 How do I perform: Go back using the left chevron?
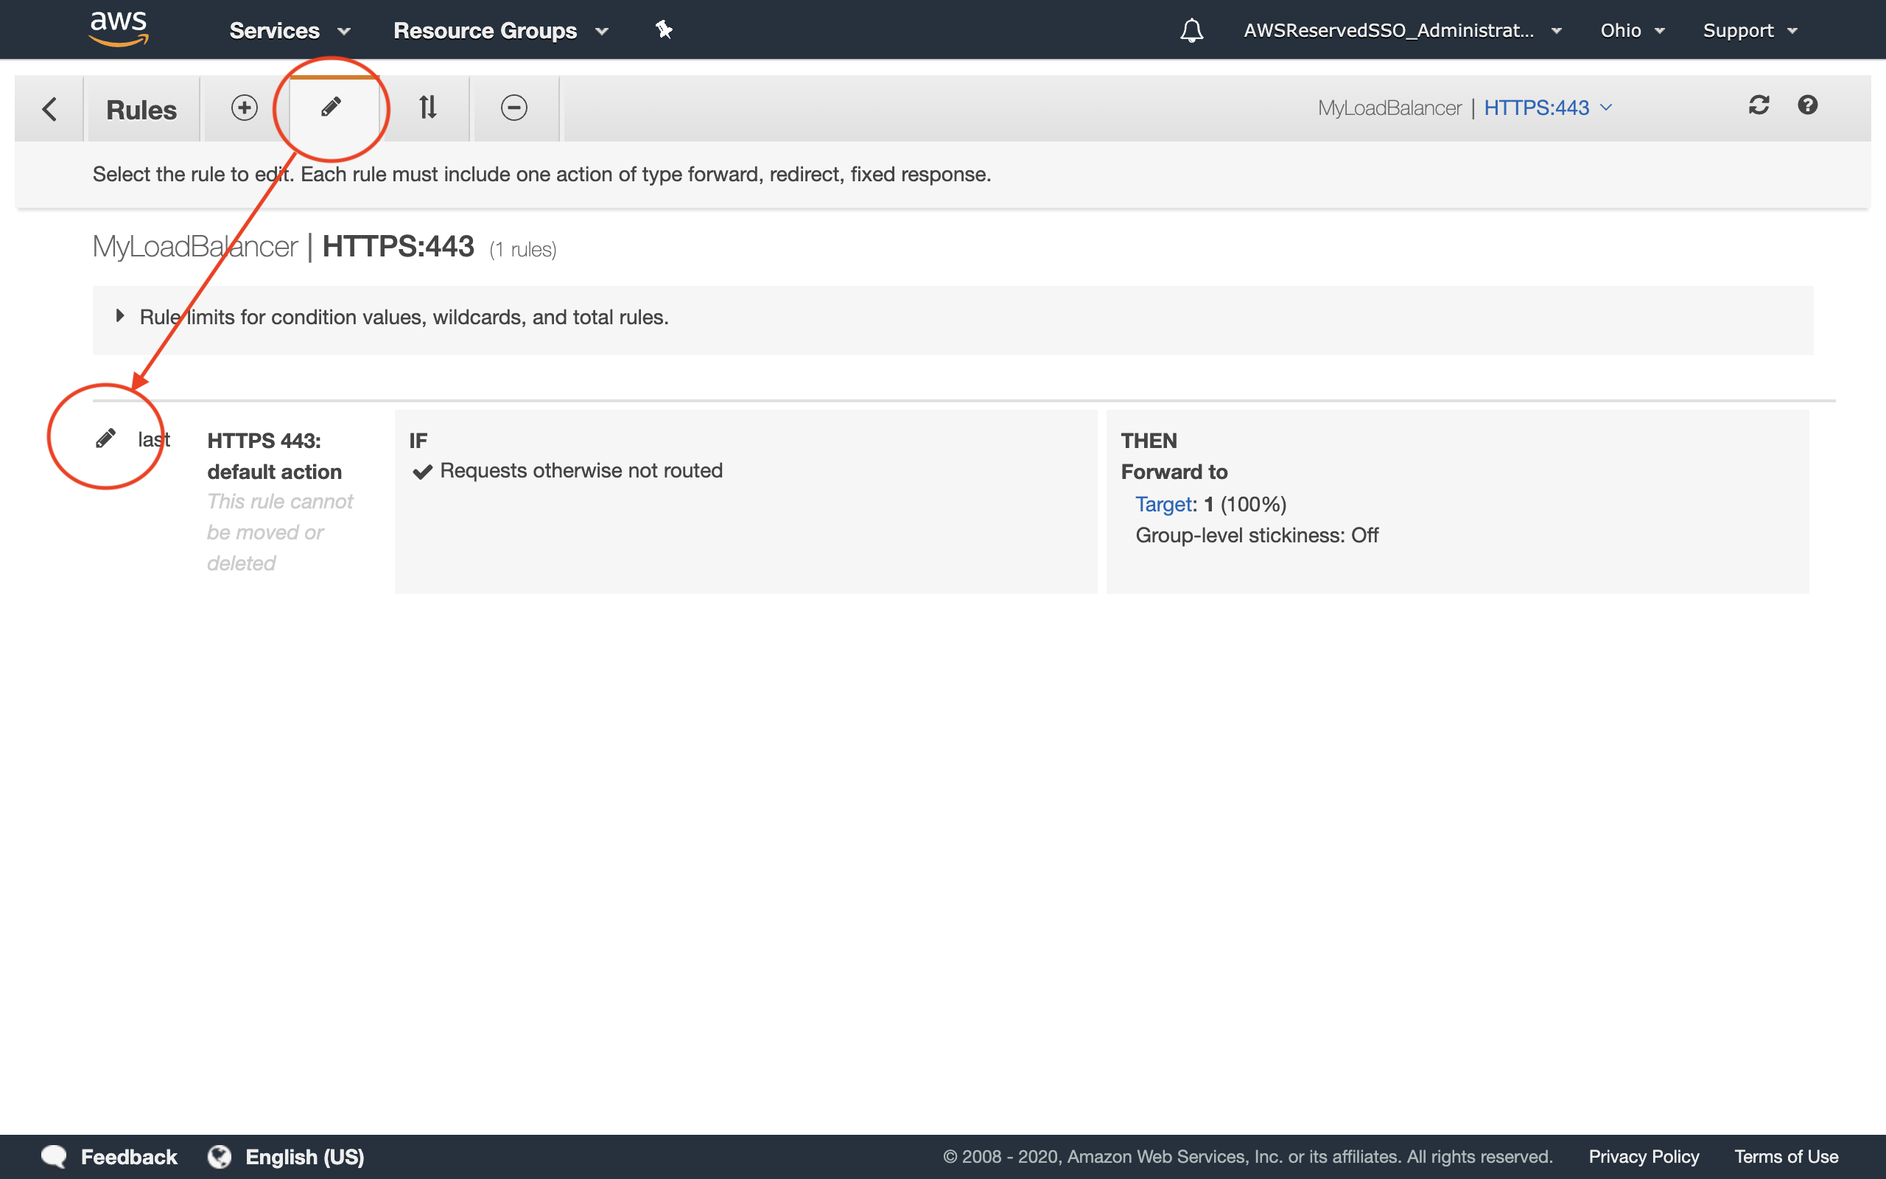click(50, 109)
